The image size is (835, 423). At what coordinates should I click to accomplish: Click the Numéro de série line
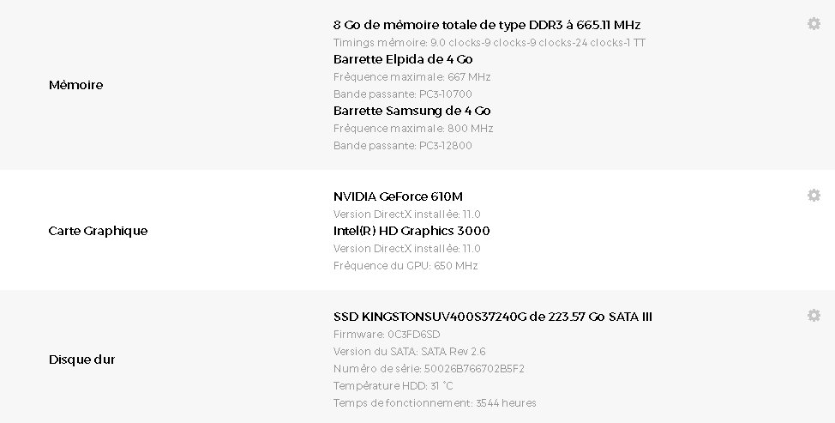point(429,368)
